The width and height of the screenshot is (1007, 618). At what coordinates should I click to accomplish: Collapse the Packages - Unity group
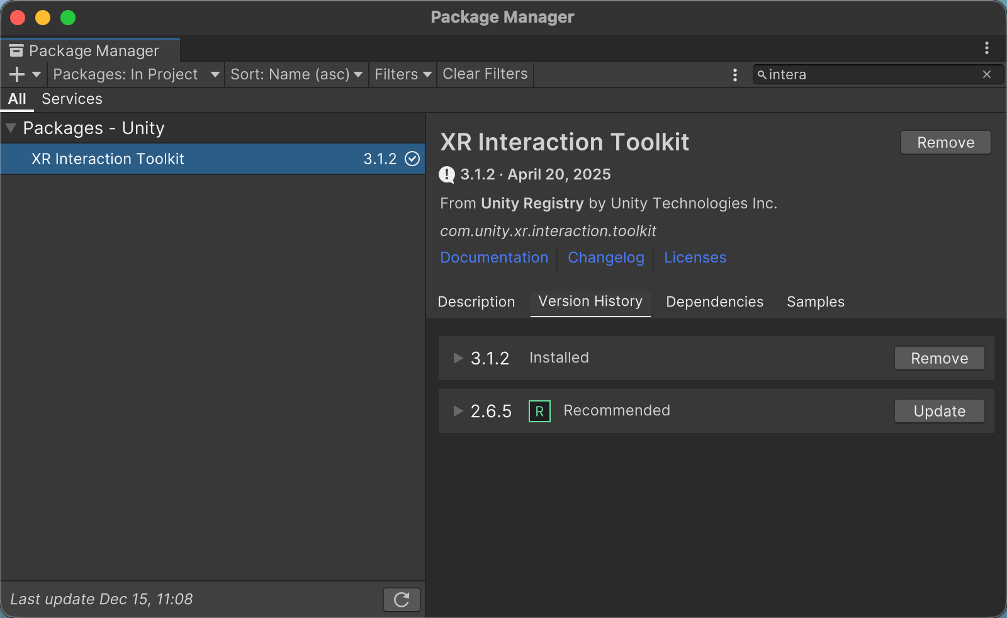pos(11,128)
